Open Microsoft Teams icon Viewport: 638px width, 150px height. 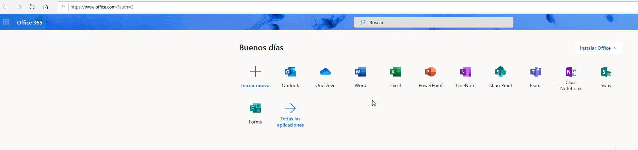pyautogui.click(x=536, y=72)
